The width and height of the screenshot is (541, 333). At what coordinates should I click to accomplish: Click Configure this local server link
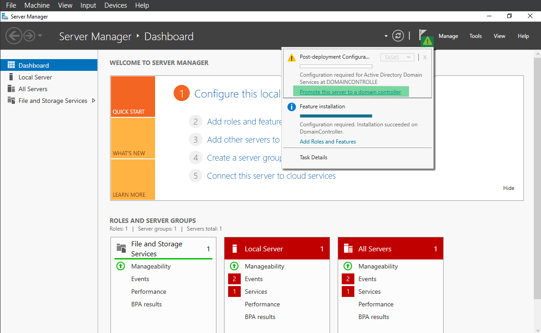[x=237, y=94]
